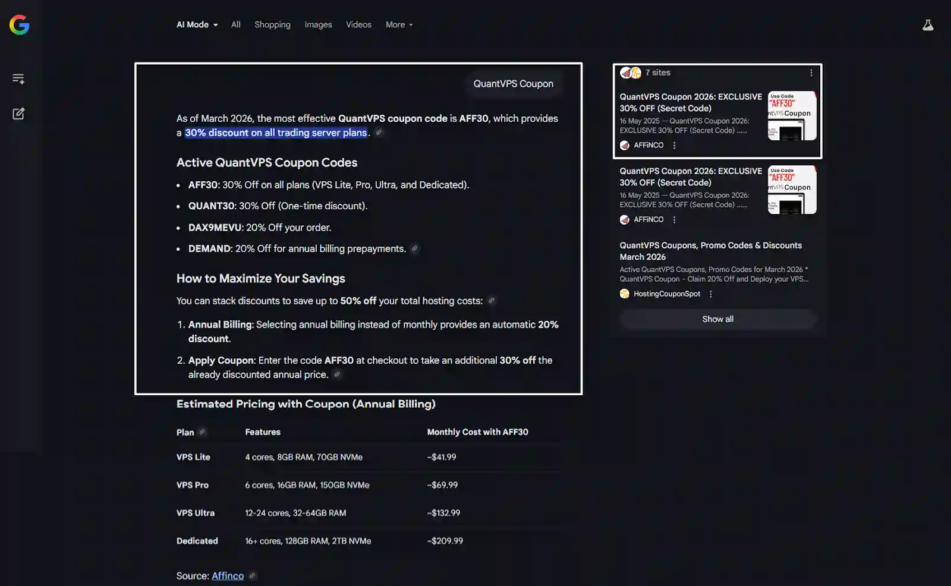Expand the More dropdown
Screen dimensions: 951x586
399,25
